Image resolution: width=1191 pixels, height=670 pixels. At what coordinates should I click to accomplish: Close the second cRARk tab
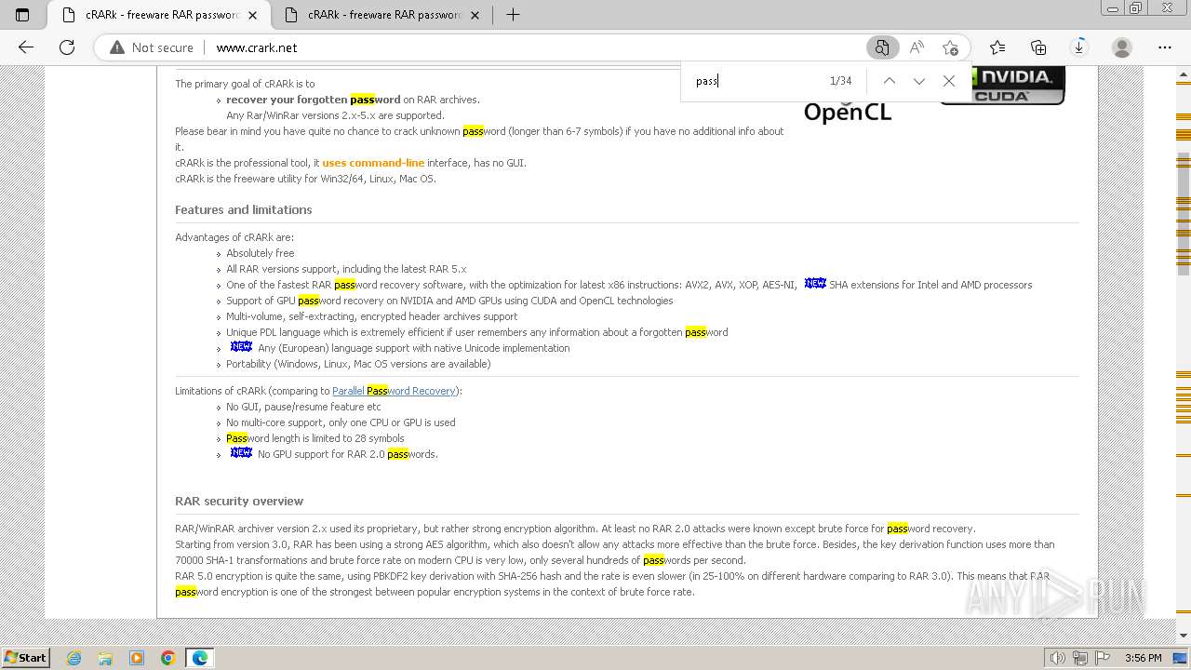[476, 15]
